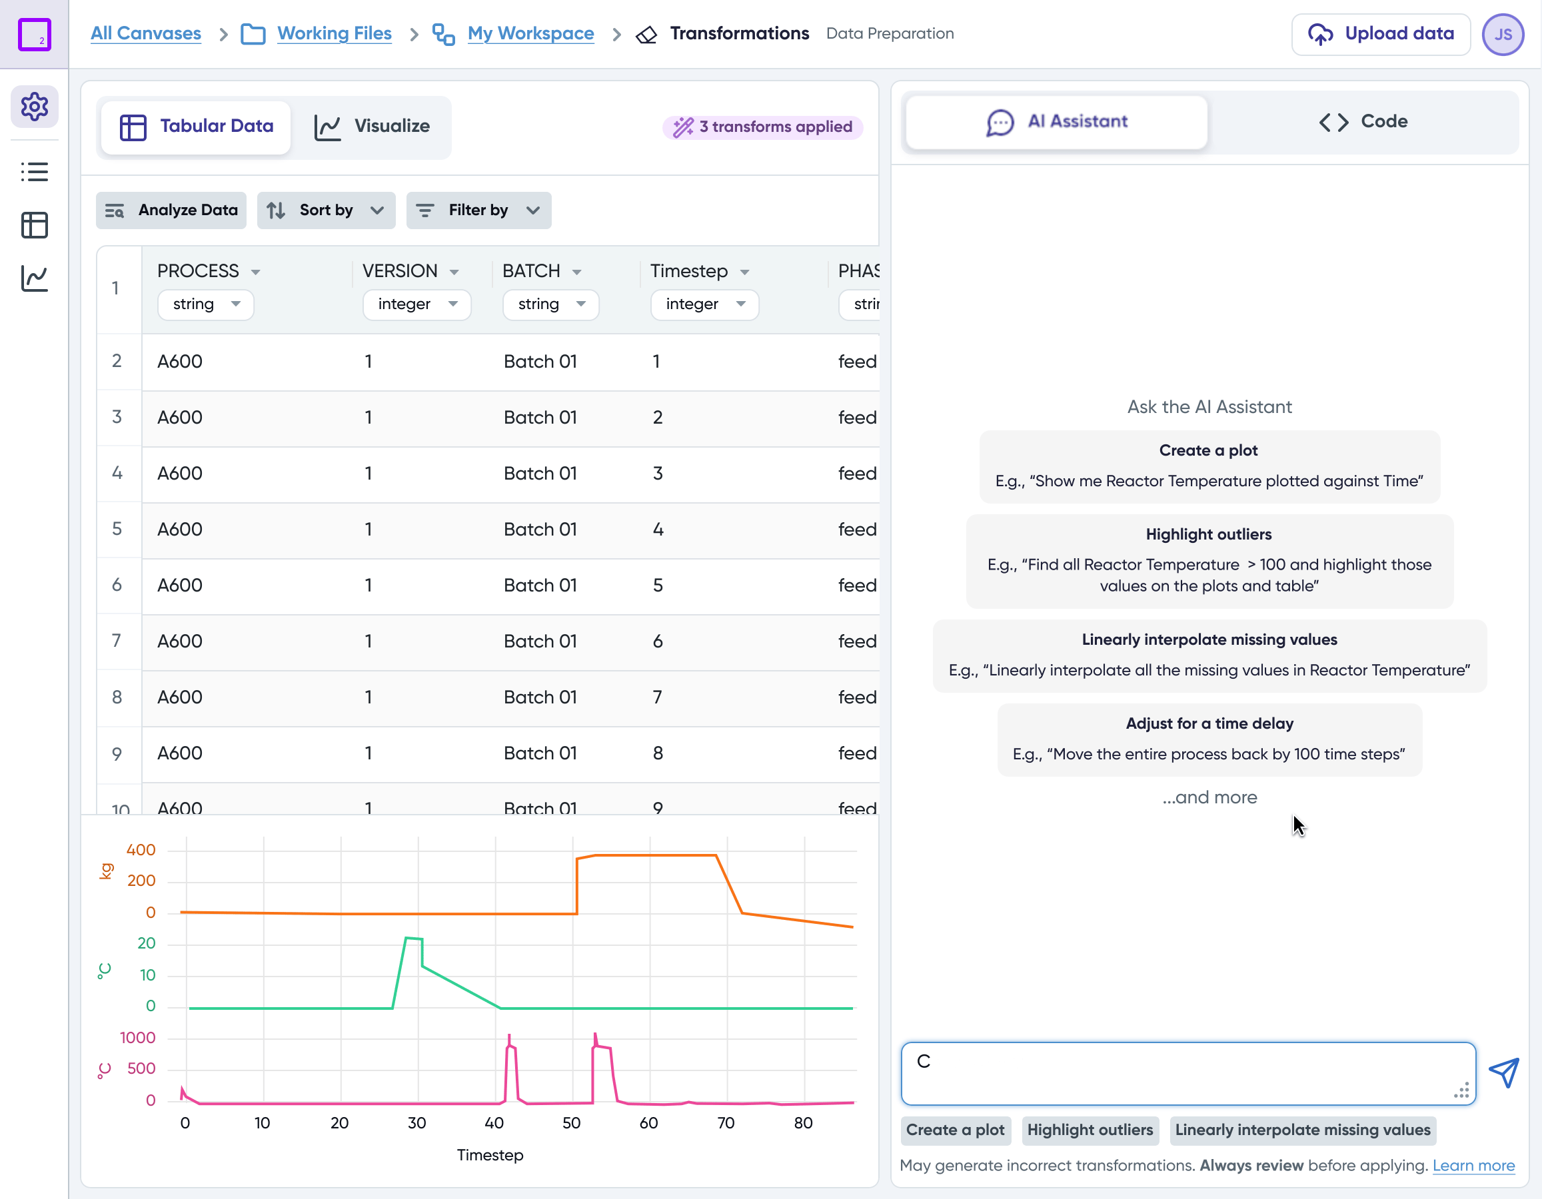Click the send message paper plane icon
The image size is (1542, 1199).
coord(1503,1072)
